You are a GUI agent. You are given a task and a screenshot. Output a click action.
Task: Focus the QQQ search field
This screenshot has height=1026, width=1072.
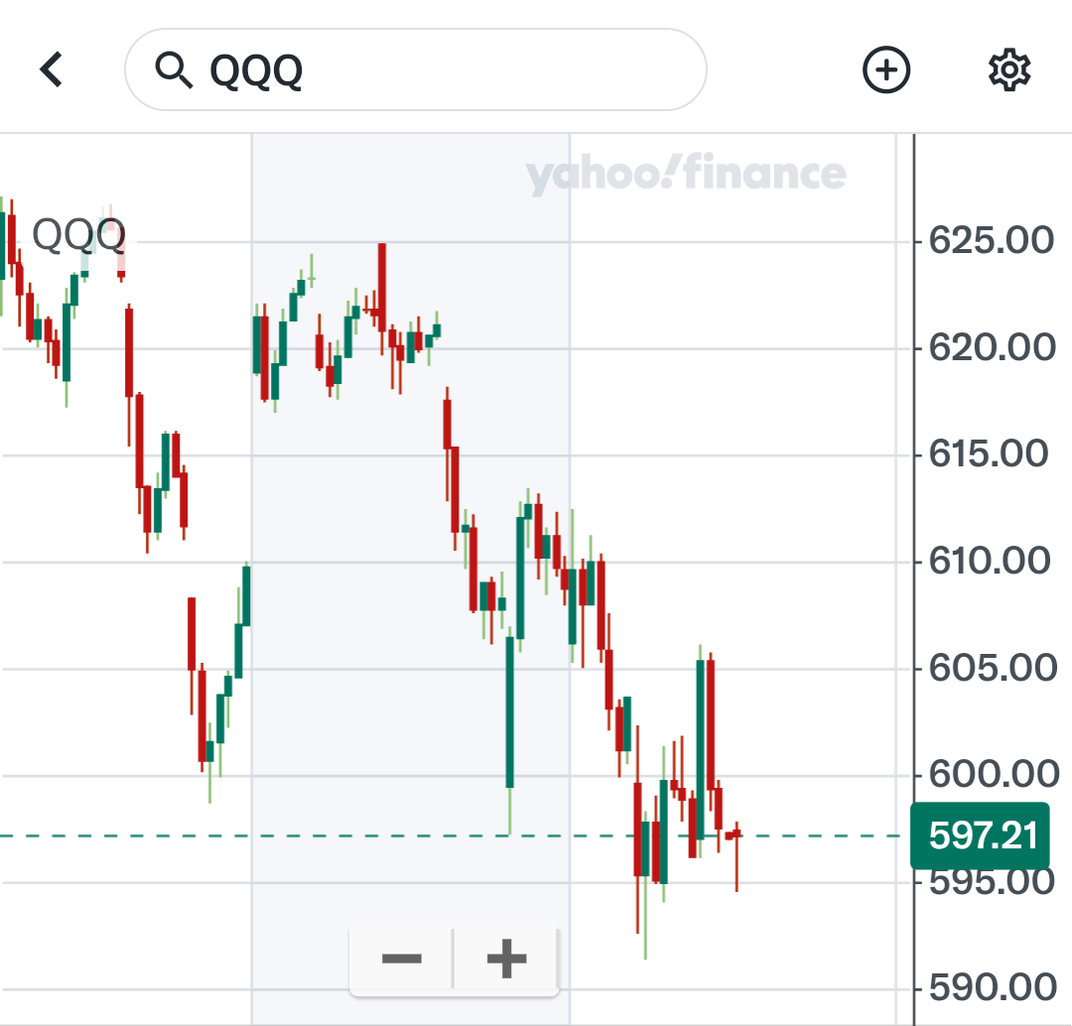pyautogui.click(x=447, y=69)
